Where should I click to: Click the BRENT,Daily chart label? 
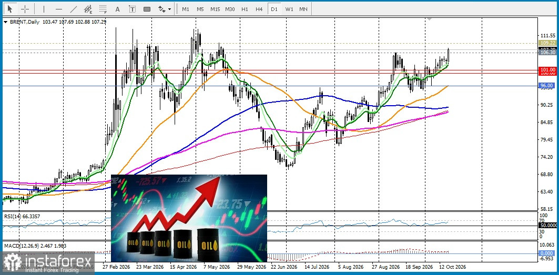click(24, 22)
